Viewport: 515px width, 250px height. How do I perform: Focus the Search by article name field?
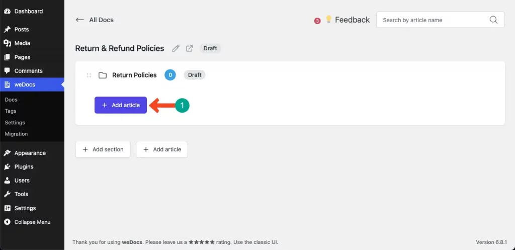point(433,20)
